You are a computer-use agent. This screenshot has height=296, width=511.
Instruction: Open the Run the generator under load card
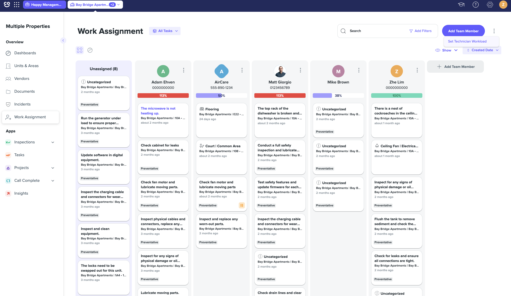[104, 130]
